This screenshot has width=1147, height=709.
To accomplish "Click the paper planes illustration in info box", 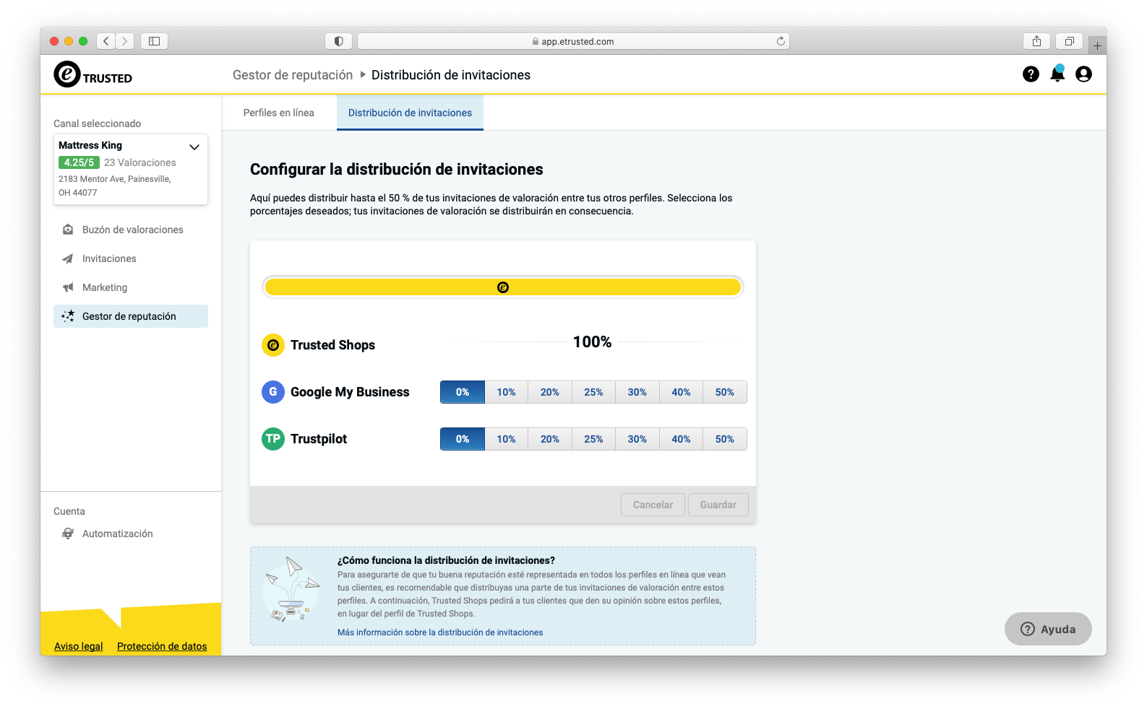I will point(292,589).
